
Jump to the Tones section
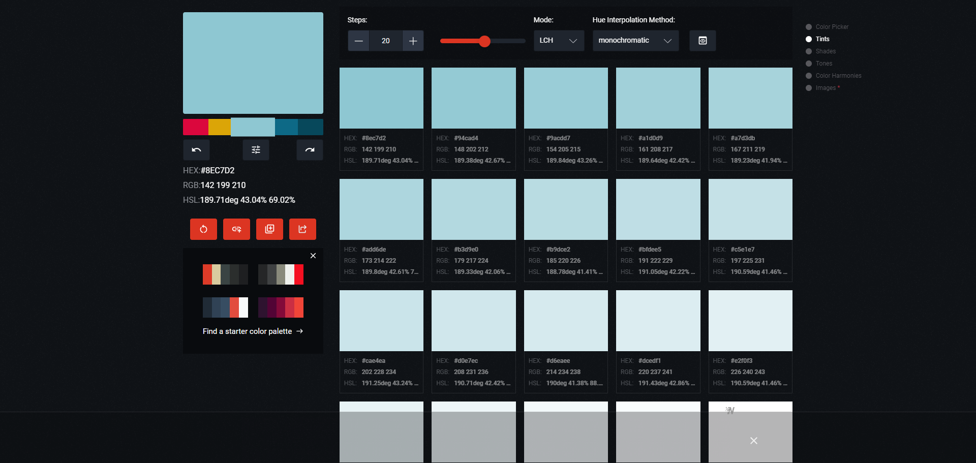(x=819, y=64)
